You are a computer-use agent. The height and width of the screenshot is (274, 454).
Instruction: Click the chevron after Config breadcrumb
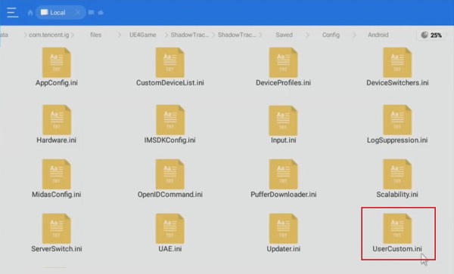[354, 35]
